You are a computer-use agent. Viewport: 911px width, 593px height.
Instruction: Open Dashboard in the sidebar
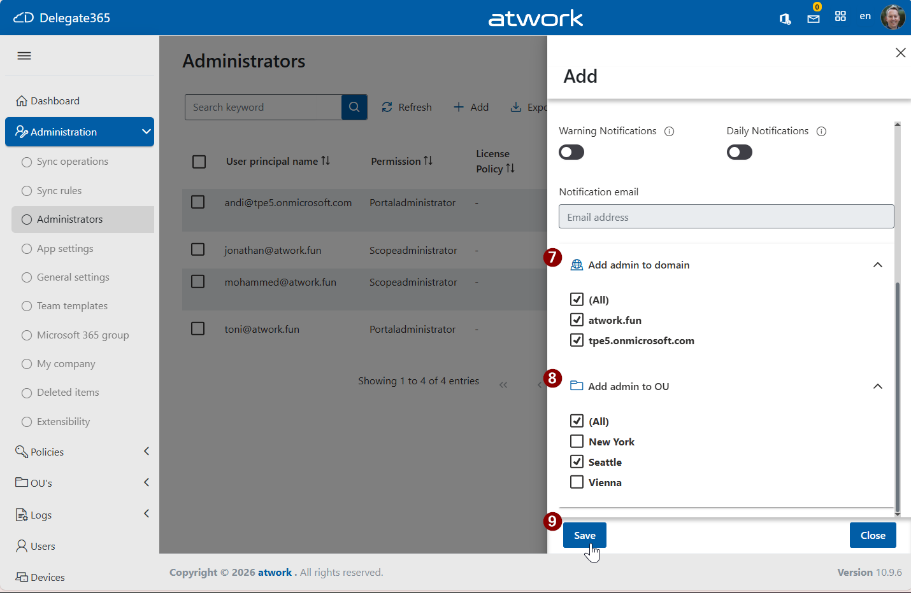tap(48, 101)
